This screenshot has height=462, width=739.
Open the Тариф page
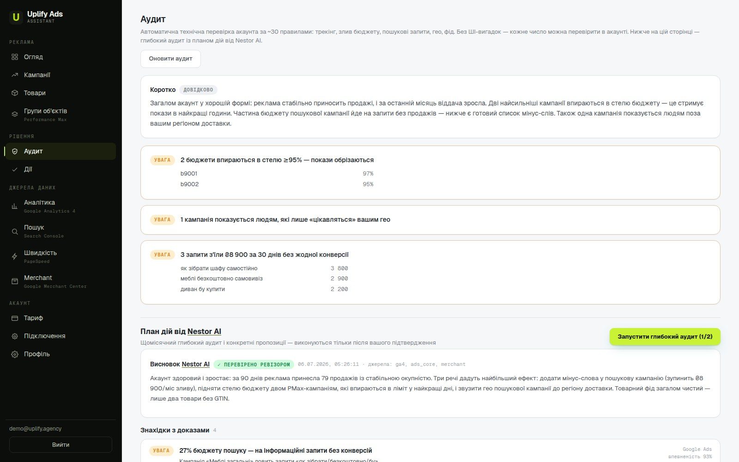(x=61, y=318)
